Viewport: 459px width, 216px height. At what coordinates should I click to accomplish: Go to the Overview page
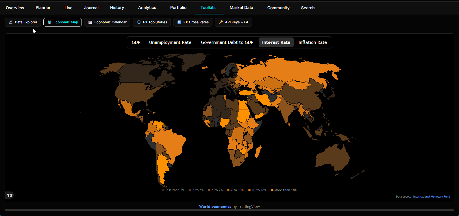(15, 8)
